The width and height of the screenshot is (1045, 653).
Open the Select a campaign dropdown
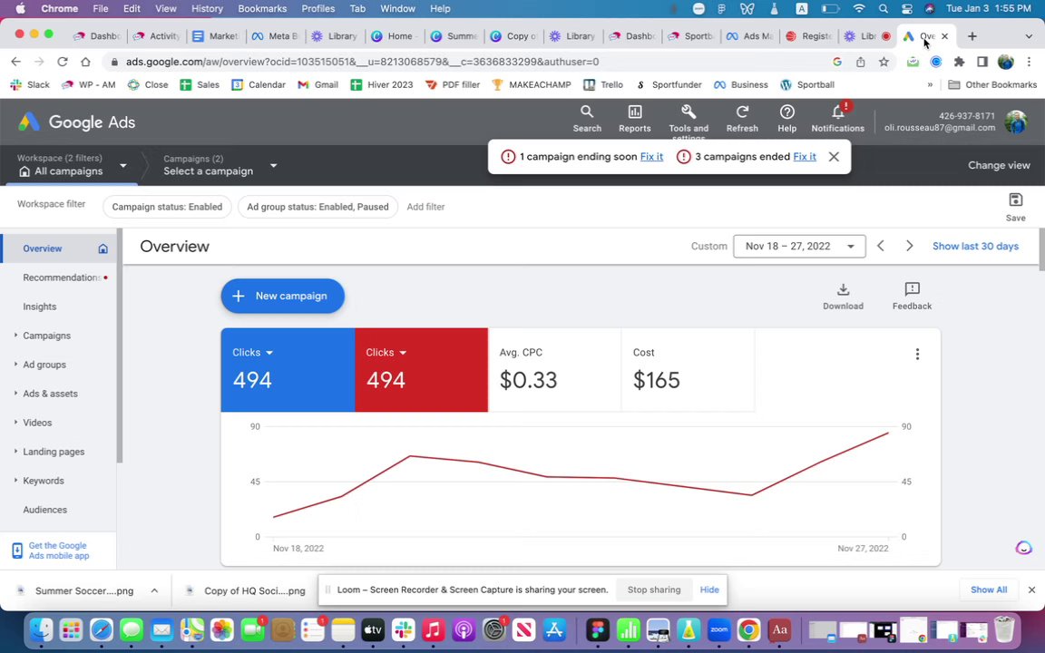(x=220, y=164)
